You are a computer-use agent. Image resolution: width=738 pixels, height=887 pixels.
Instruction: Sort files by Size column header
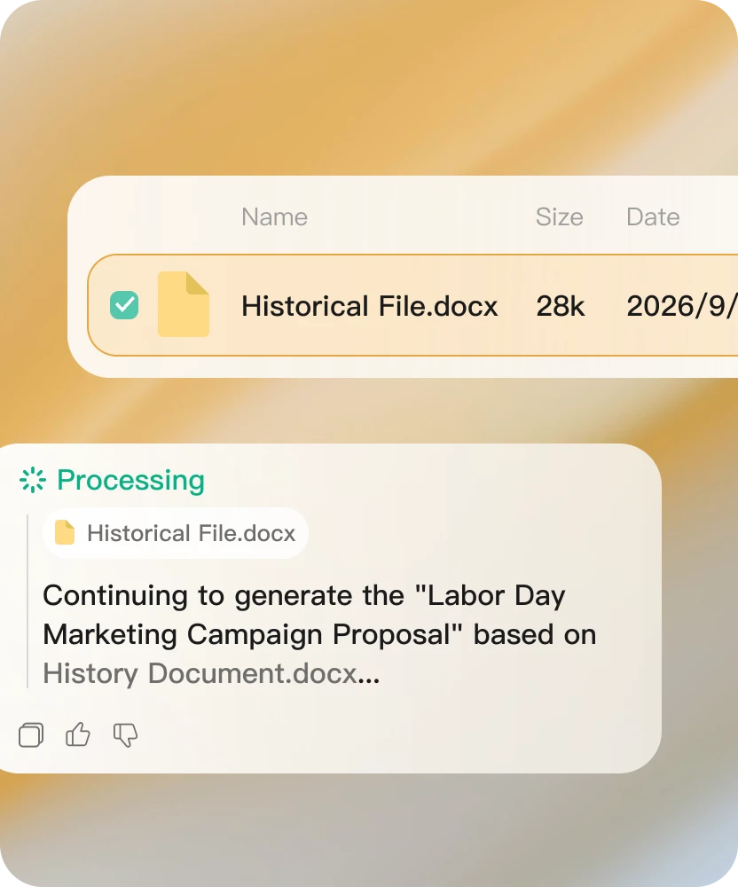point(560,216)
